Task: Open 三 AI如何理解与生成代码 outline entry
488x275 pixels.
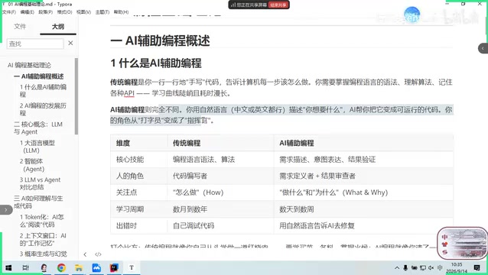Action: (38, 202)
